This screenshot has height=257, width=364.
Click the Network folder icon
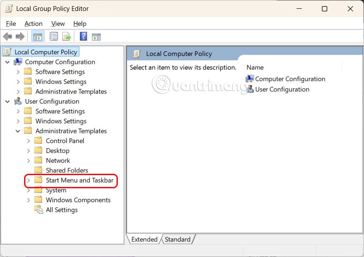[38, 160]
